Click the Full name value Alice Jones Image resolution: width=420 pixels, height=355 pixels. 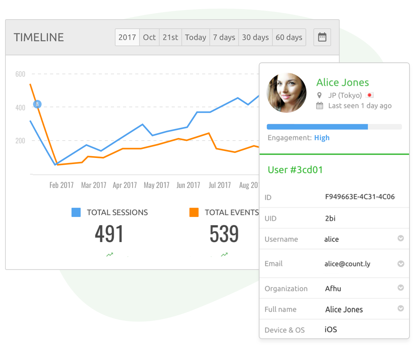(x=344, y=309)
